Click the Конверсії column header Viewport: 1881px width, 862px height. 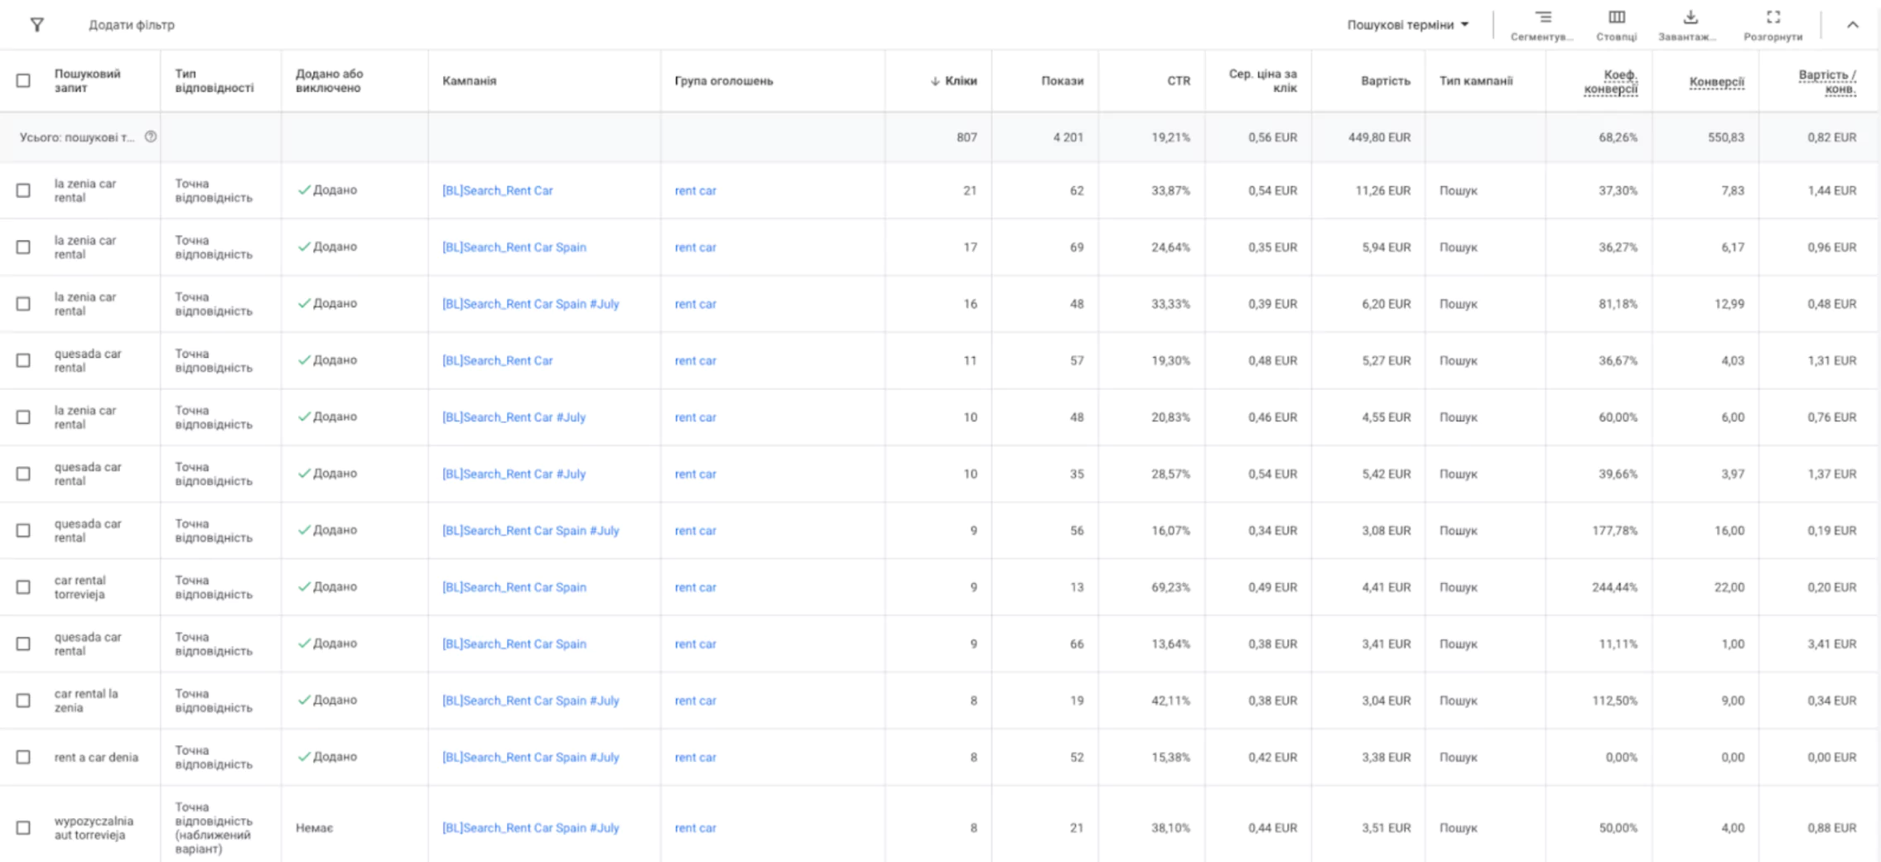pos(1716,81)
